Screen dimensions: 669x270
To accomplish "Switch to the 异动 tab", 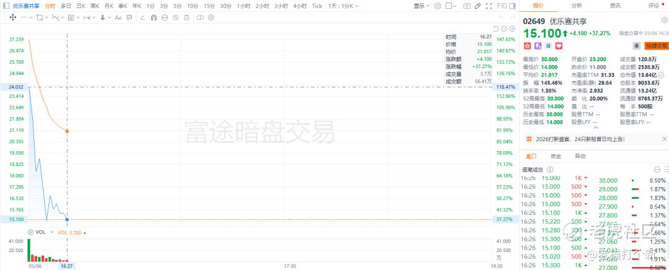I will tap(580, 156).
